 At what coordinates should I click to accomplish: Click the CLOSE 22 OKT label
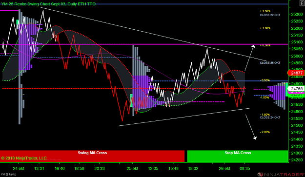click(270, 15)
